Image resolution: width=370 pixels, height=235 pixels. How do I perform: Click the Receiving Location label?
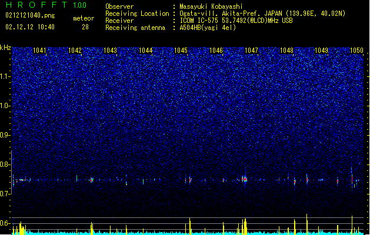click(137, 14)
